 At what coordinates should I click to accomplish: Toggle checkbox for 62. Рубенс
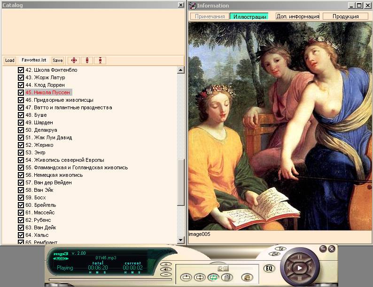[x=21, y=220]
